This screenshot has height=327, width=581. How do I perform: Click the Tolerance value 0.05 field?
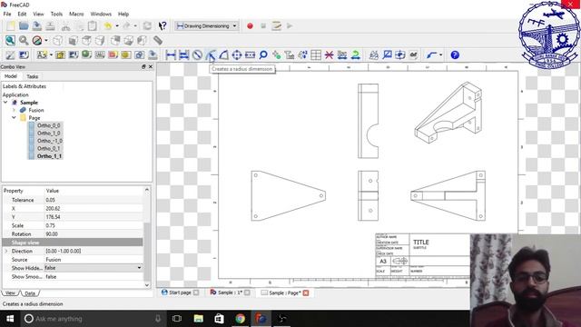(94, 200)
